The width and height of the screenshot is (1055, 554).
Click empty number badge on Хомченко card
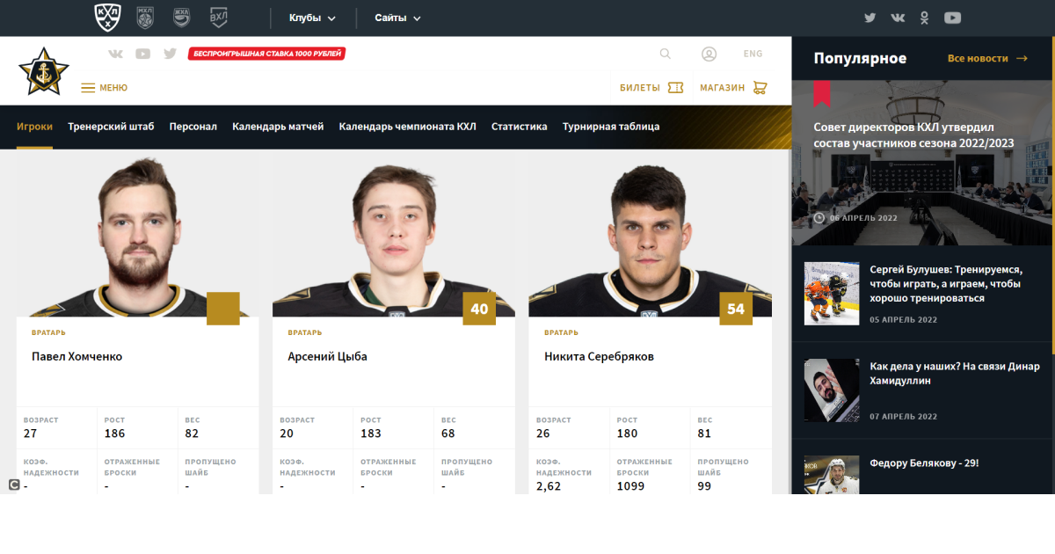(x=223, y=309)
